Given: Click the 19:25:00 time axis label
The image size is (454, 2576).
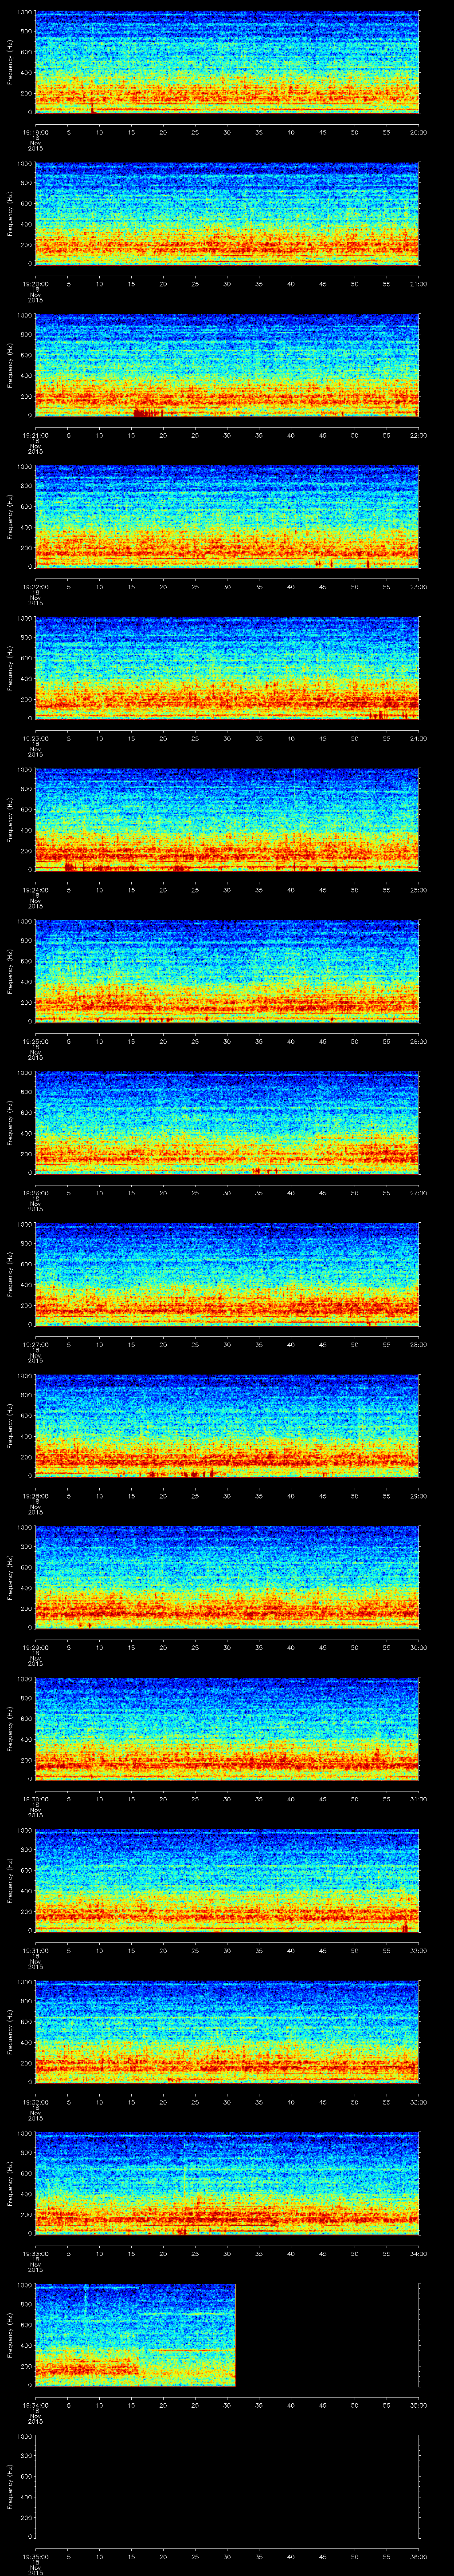Looking at the screenshot, I should 35,1041.
